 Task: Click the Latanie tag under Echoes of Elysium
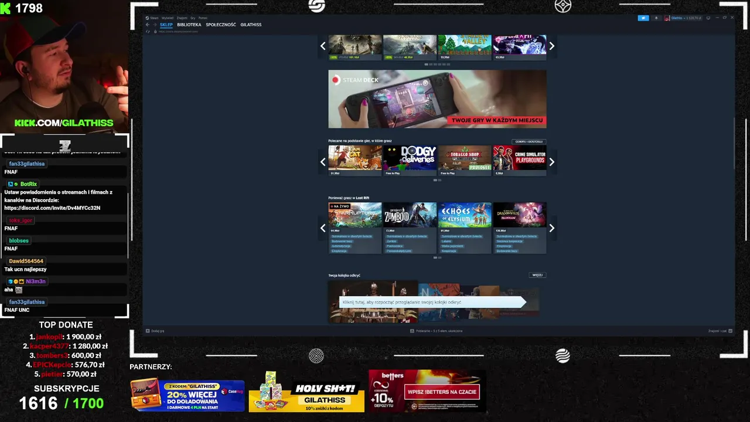pos(446,241)
